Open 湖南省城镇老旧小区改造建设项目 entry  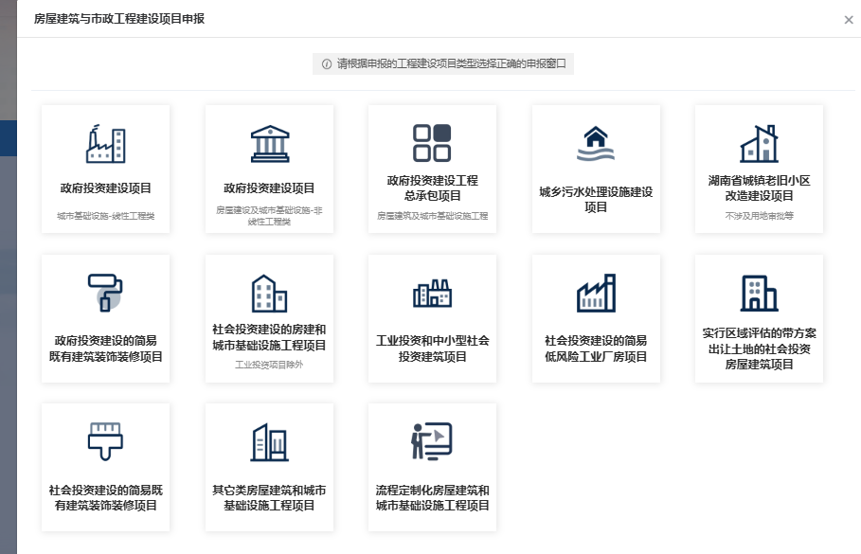758,169
